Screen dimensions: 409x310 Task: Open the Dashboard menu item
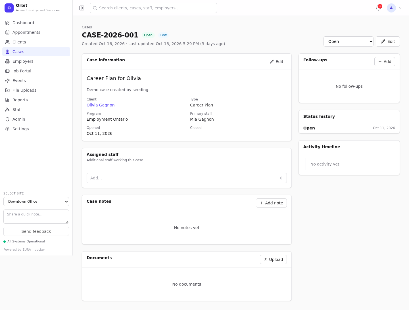coord(36,23)
